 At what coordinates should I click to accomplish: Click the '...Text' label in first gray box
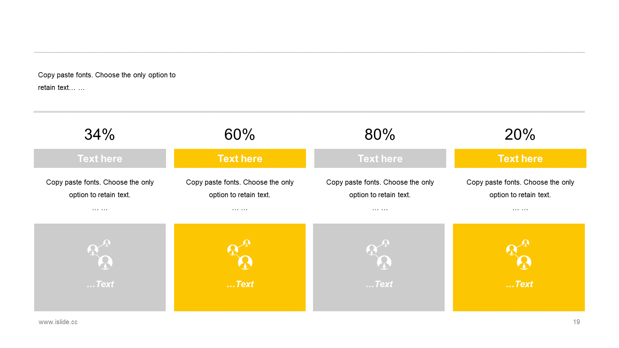tap(100, 284)
